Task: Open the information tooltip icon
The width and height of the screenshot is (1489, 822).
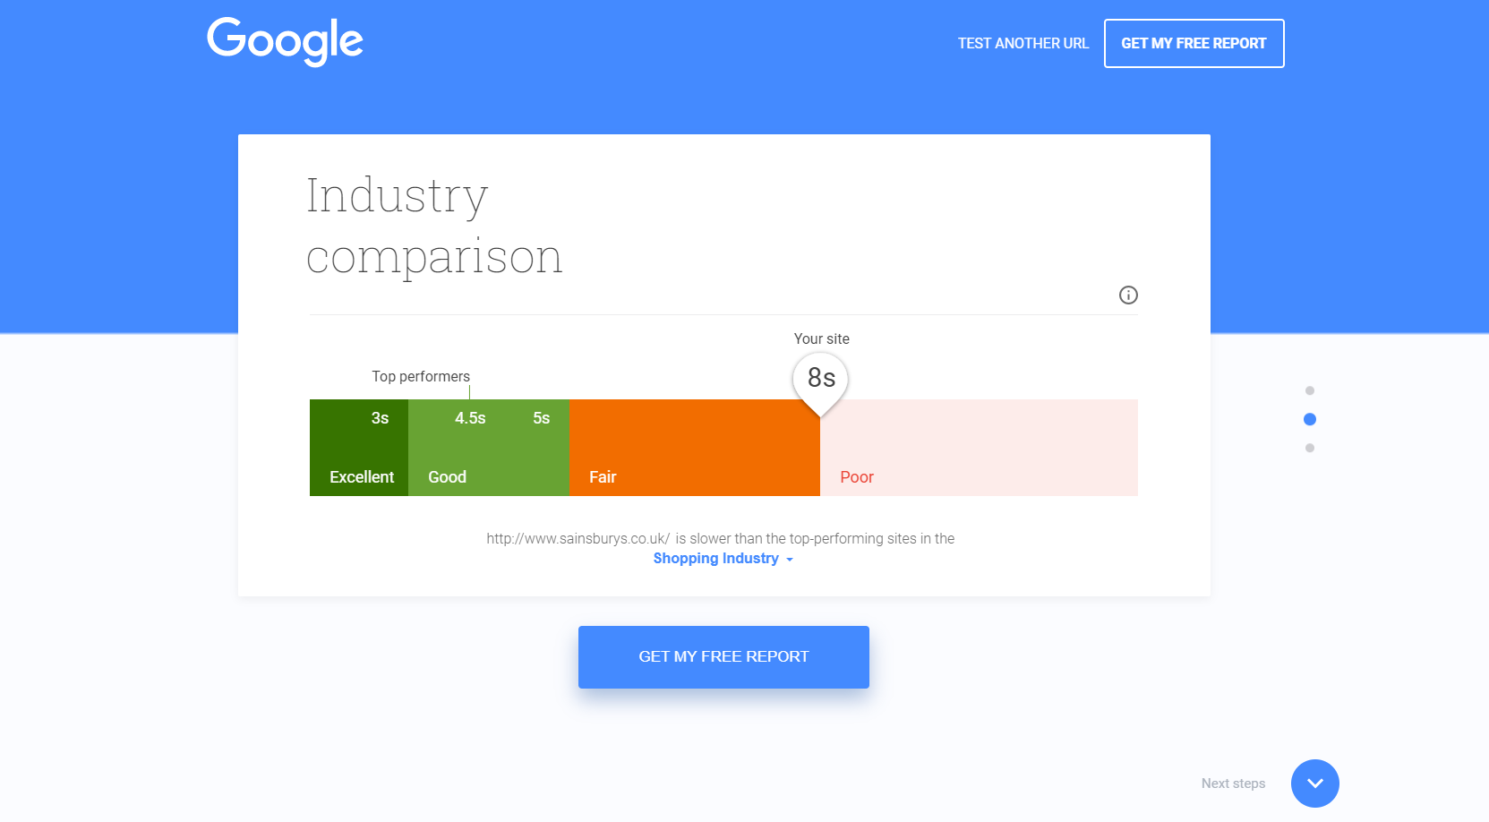Action: click(1128, 295)
